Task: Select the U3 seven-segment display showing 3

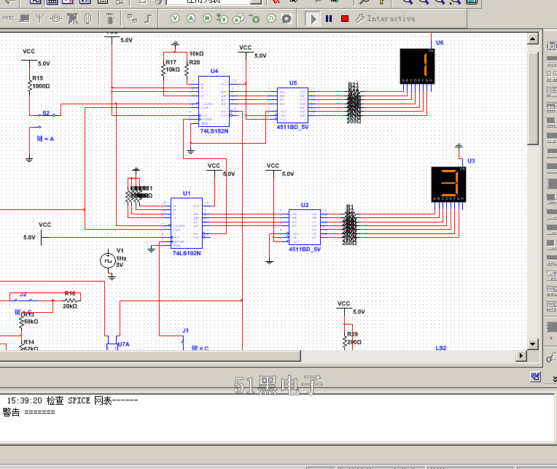Action: coord(448,185)
